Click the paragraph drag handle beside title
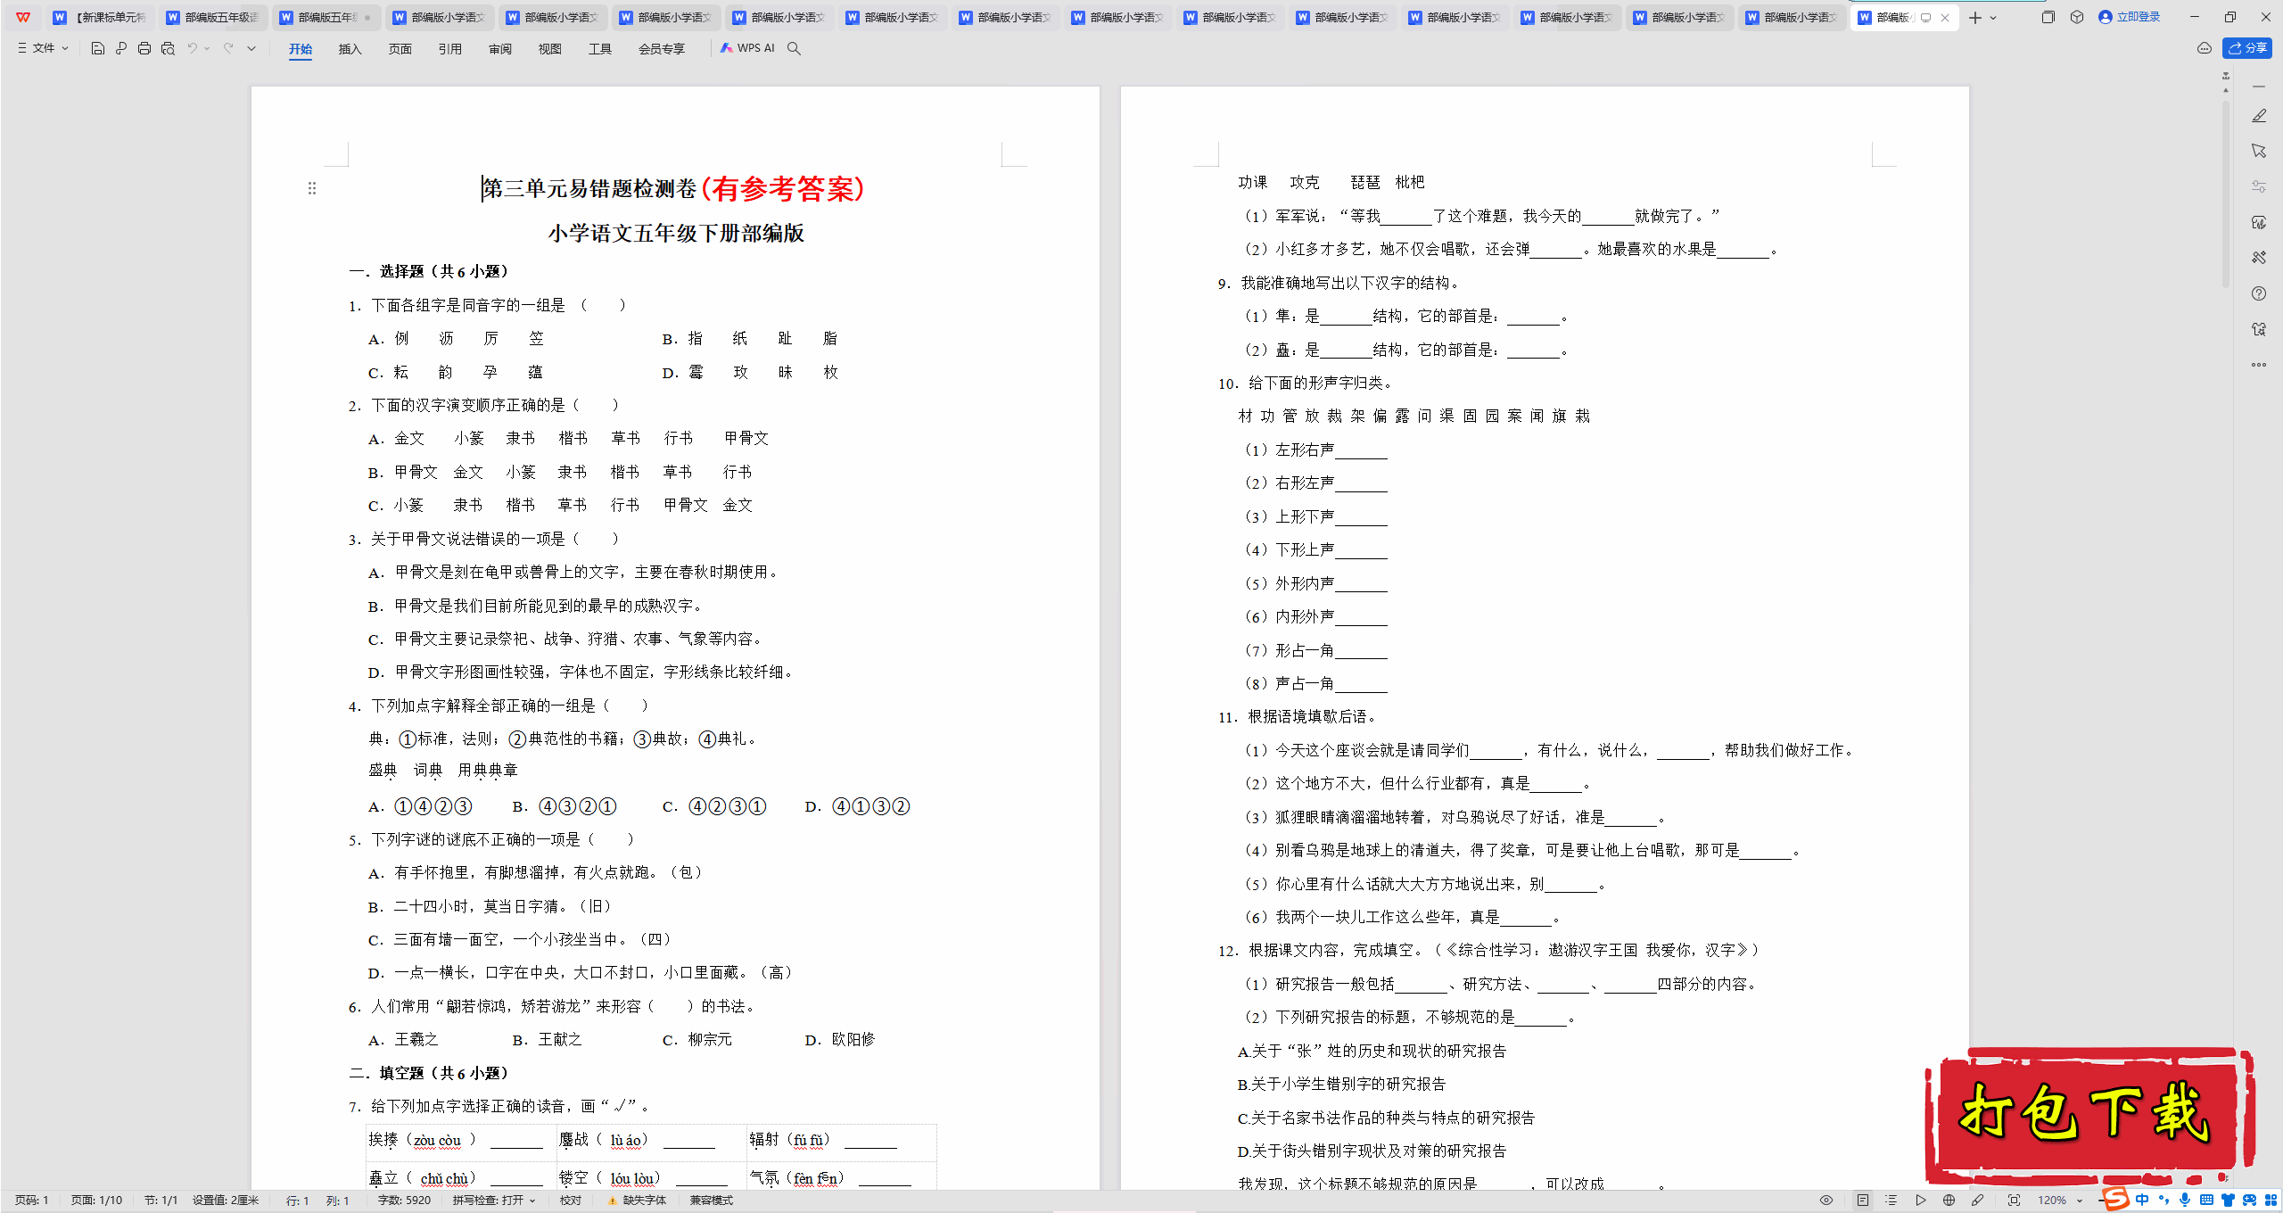This screenshot has height=1213, width=2283. click(312, 188)
